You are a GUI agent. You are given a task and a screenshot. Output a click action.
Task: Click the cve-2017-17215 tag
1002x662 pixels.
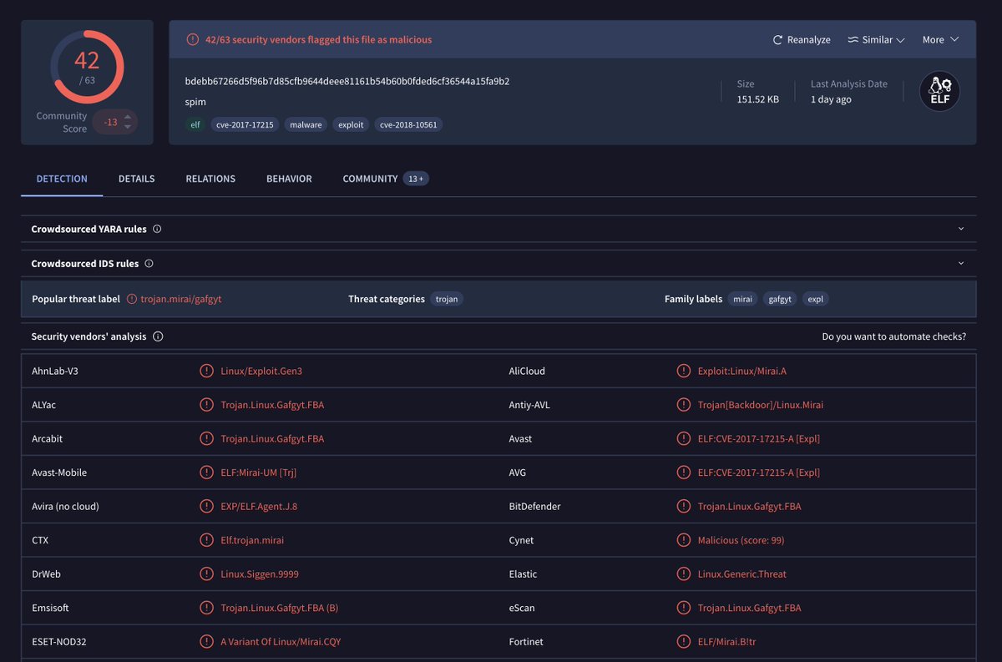click(245, 124)
